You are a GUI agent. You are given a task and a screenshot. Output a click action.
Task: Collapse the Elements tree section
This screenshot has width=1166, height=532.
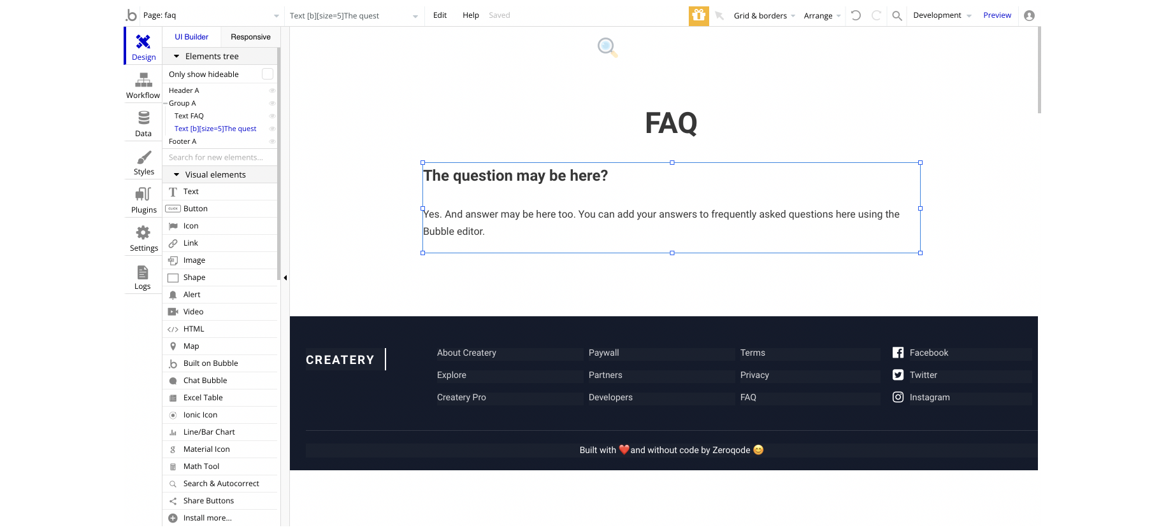tap(176, 56)
